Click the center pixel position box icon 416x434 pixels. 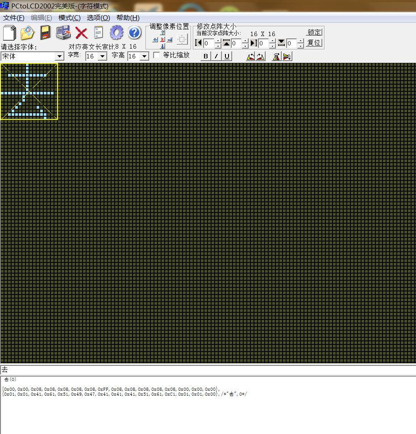coord(182,39)
